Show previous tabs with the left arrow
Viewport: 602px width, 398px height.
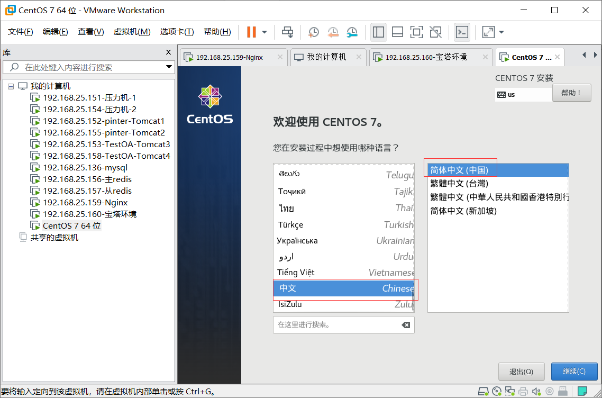click(585, 55)
